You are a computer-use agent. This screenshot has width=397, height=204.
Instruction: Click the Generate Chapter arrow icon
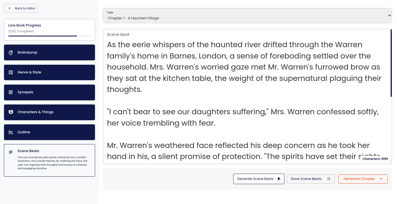click(381, 179)
